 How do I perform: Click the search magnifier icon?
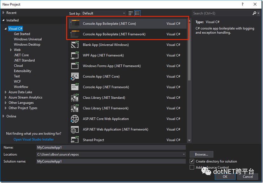(254, 13)
